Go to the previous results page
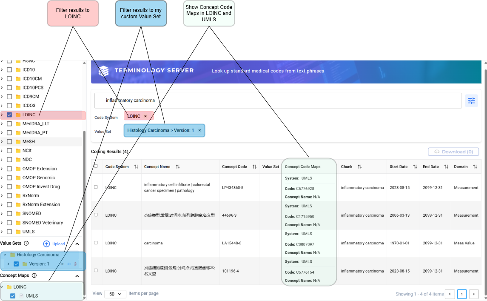The height and width of the screenshot is (301, 487). coord(450,294)
